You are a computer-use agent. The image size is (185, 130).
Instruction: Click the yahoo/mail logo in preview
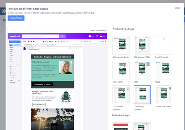pos(15,36)
